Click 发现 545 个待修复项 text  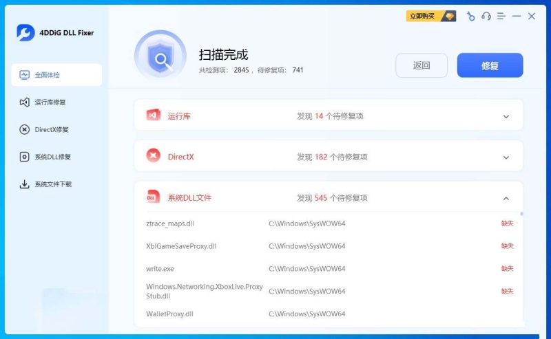tap(332, 198)
